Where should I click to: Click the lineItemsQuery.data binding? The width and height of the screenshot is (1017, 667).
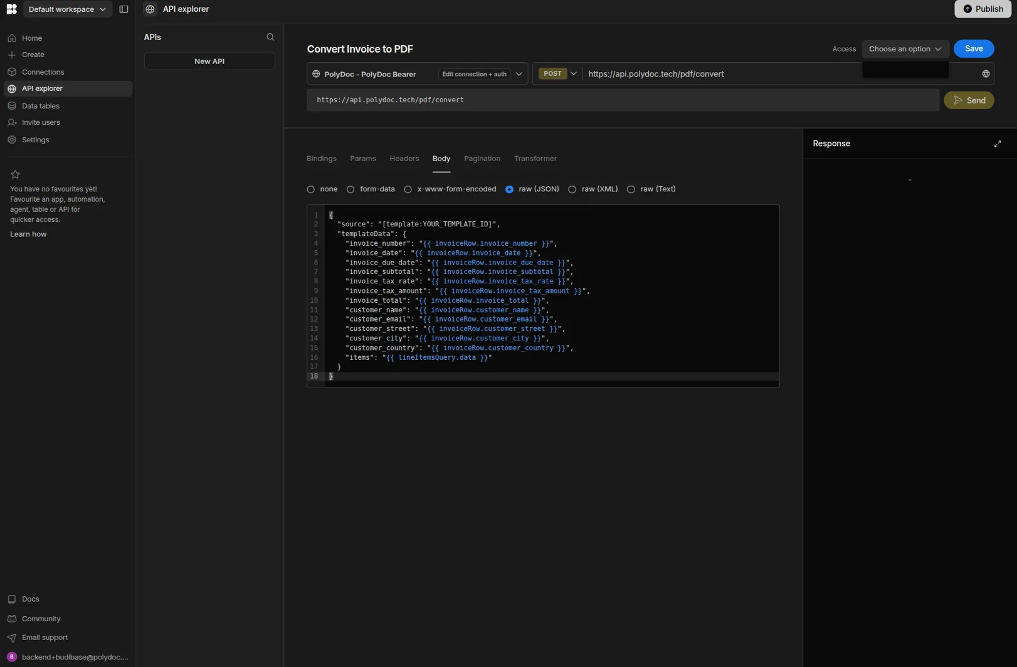pos(437,357)
